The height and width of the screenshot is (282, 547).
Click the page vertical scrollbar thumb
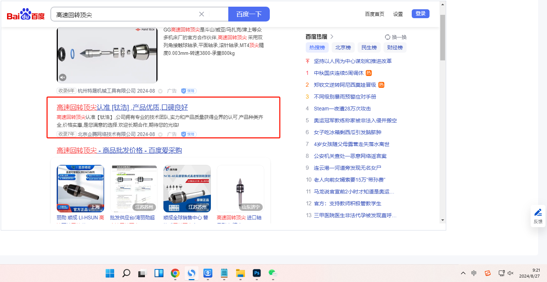442,37
